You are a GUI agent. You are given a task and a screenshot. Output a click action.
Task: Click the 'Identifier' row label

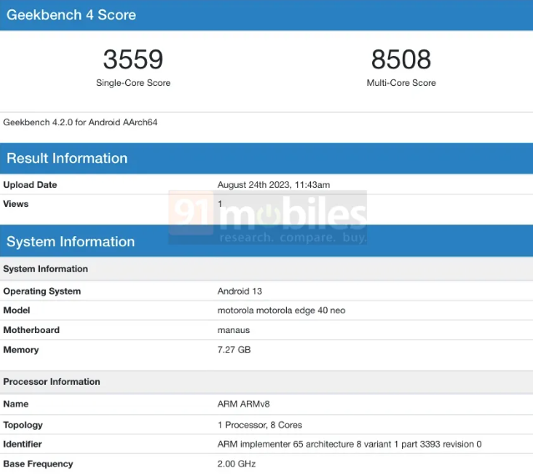tap(23, 444)
